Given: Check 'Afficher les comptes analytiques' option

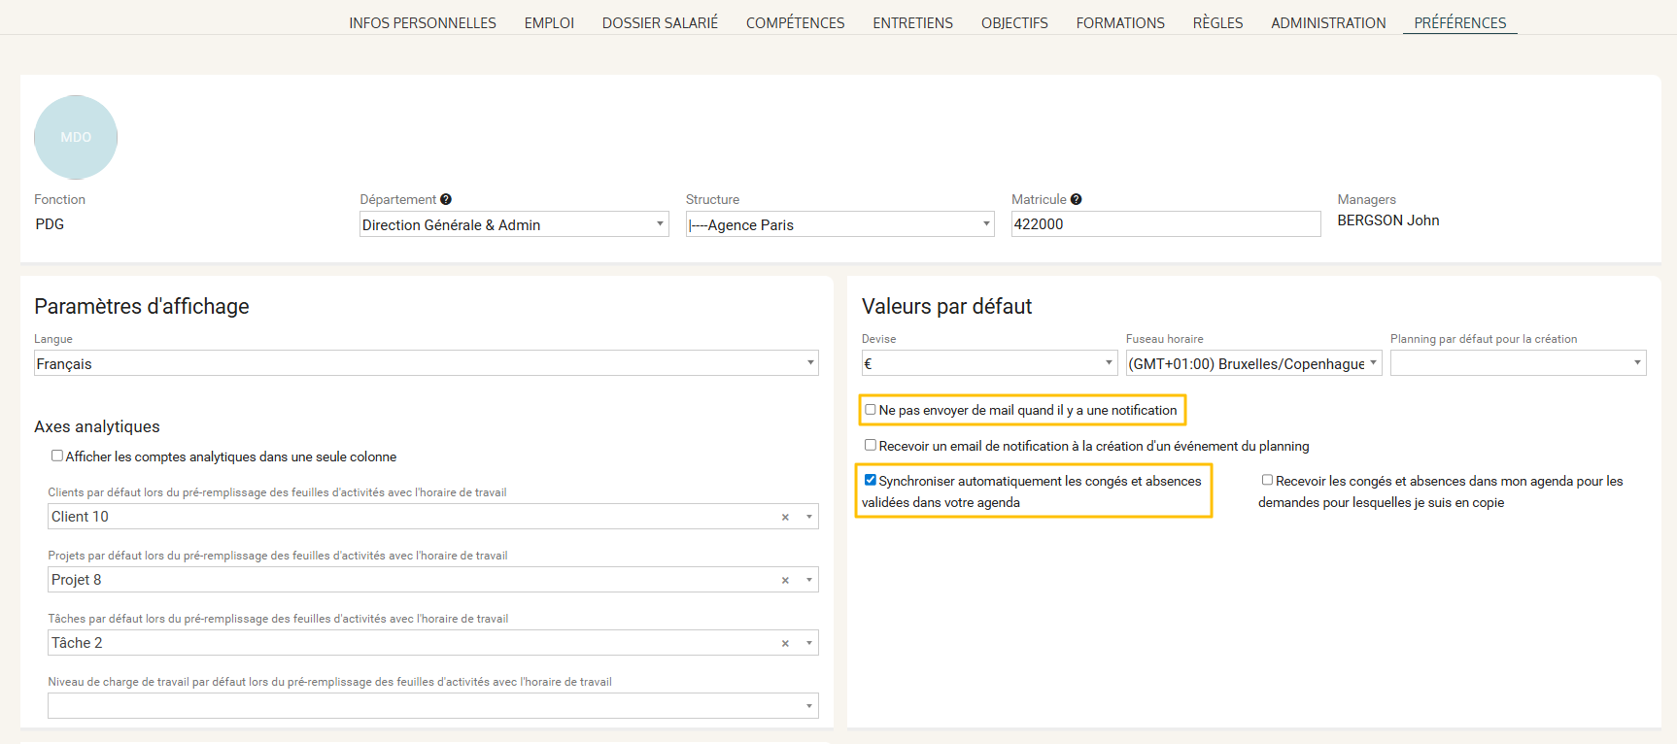Looking at the screenshot, I should [57, 456].
